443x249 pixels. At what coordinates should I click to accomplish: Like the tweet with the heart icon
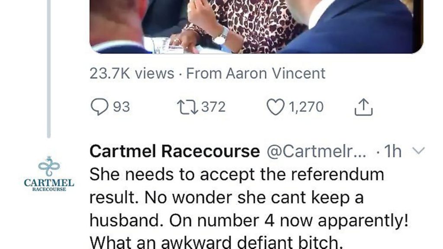click(x=276, y=107)
